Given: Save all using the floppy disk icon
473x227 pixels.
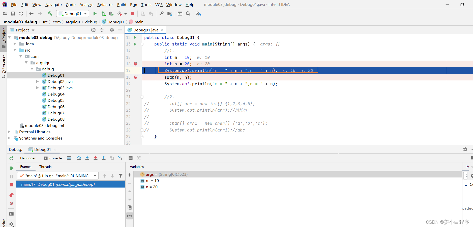Looking at the screenshot, I should click(13, 14).
